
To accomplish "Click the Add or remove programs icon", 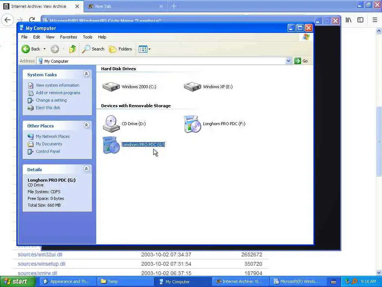I will click(31, 93).
